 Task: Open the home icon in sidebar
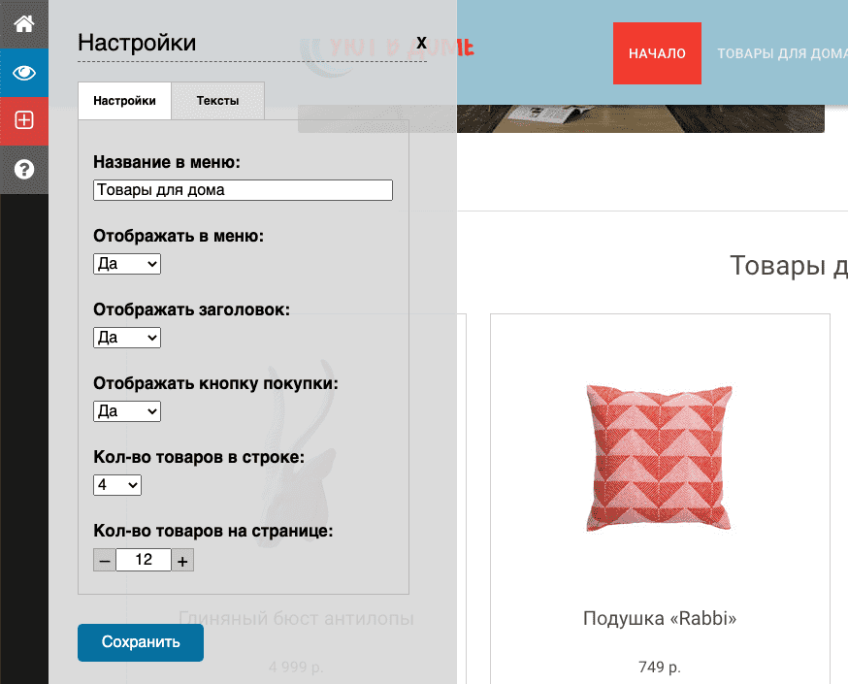(24, 24)
